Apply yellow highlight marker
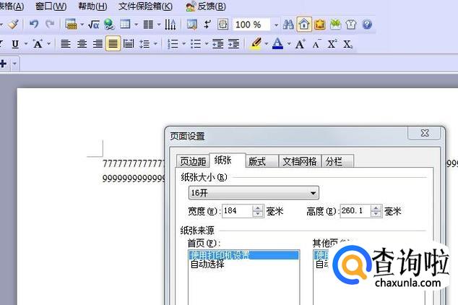This screenshot has width=458, height=305. (256, 44)
